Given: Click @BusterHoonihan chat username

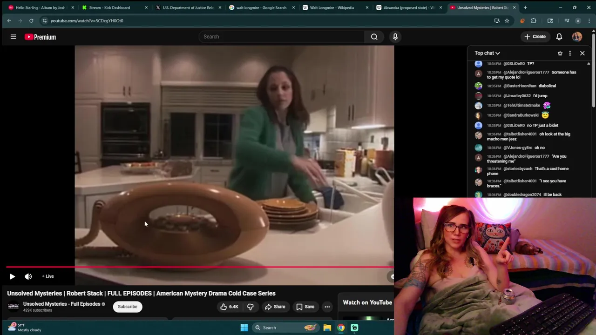Looking at the screenshot, I should (x=520, y=86).
